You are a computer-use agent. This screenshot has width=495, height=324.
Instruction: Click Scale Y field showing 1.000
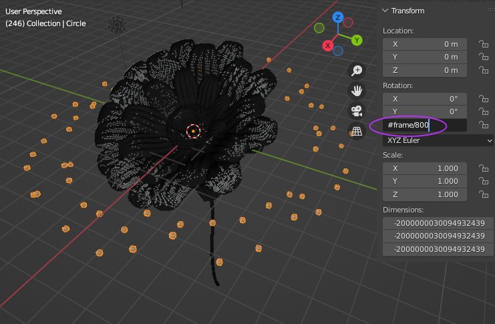click(425, 181)
